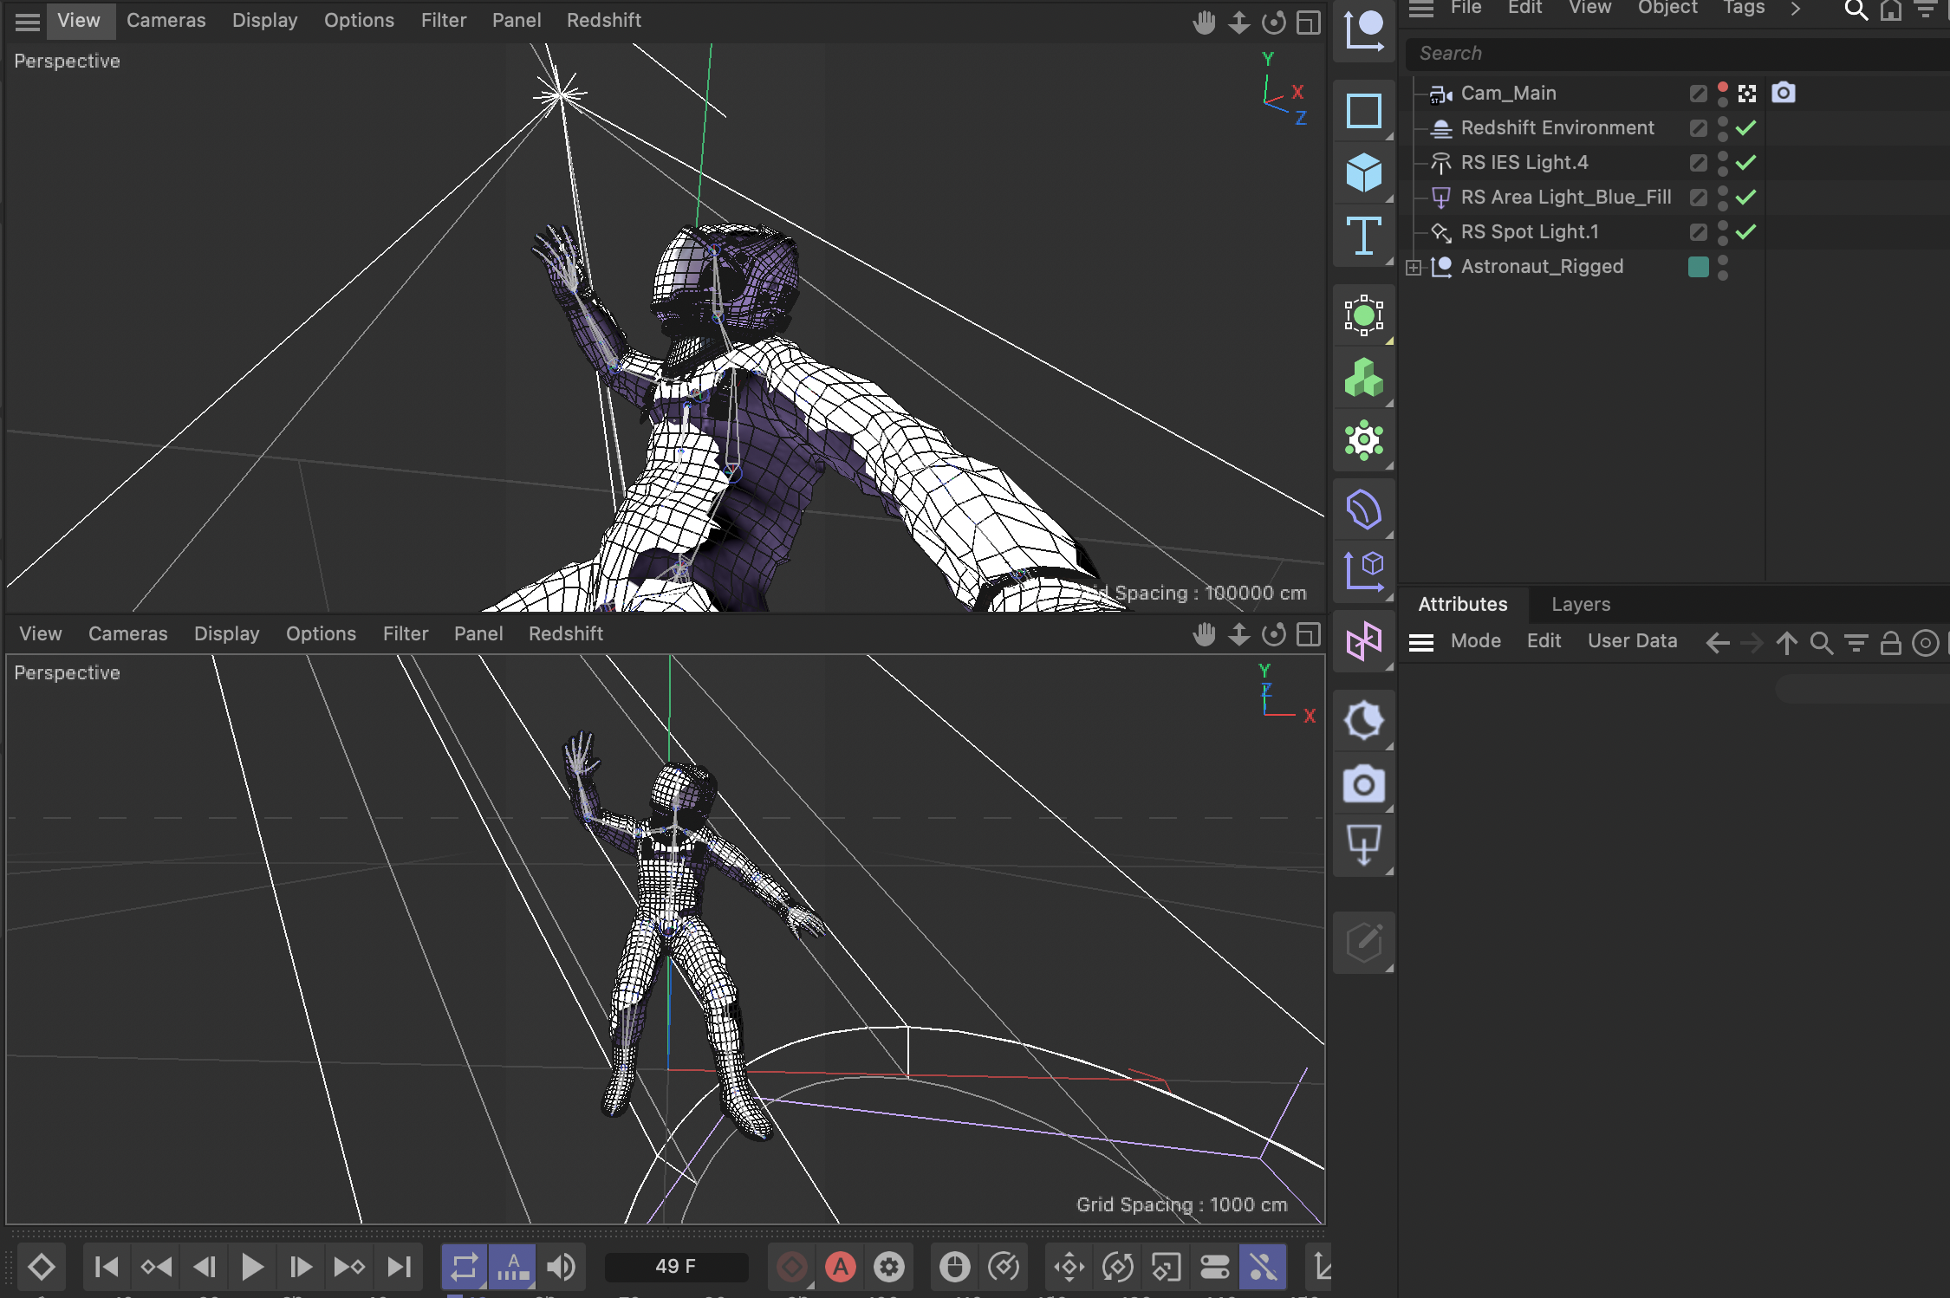Click the Record Active Objects keyframe button
Viewport: 1950px width, 1298px height.
pos(791,1267)
